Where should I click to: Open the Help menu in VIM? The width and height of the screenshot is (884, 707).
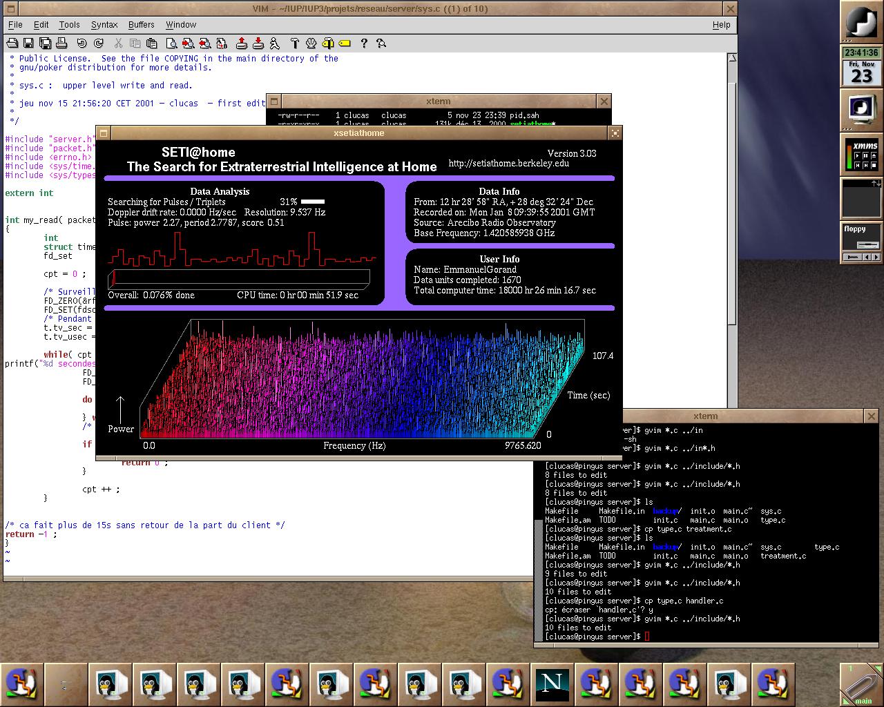pyautogui.click(x=722, y=24)
